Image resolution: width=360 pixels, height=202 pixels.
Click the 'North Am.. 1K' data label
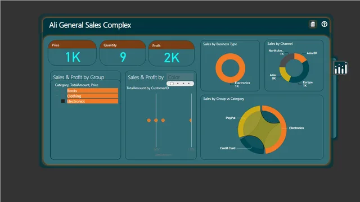[276, 52]
